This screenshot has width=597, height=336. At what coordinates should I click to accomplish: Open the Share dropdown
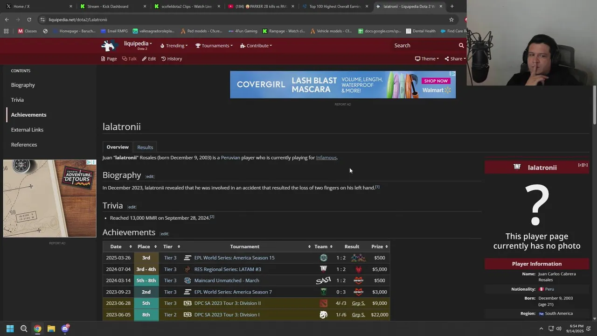point(455,58)
